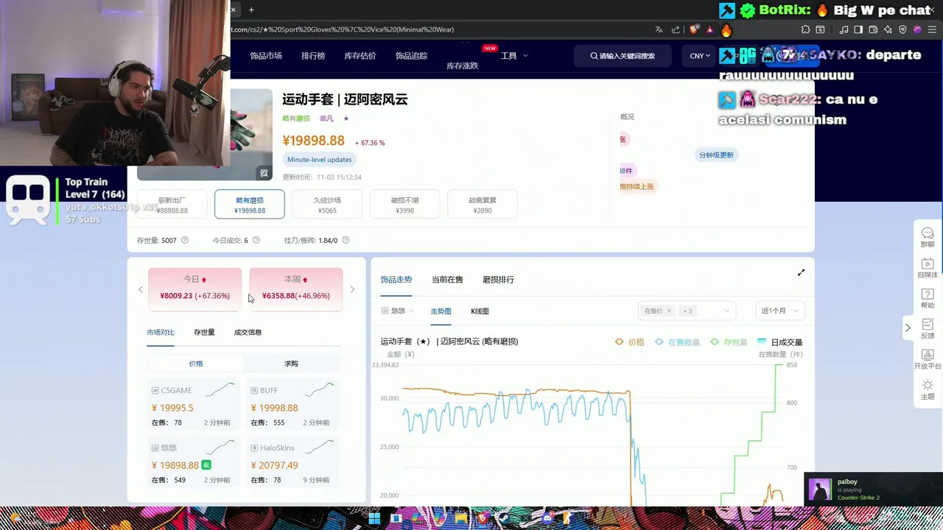Switch to the K线图 chart view
This screenshot has width=943, height=530.
(x=480, y=311)
